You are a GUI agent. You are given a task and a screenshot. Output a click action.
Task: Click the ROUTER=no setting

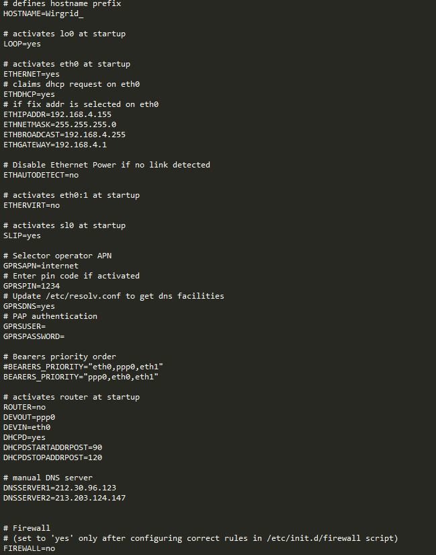tap(24, 407)
